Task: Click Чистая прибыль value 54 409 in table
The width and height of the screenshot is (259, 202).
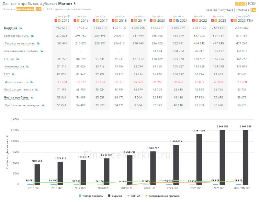Action: click(81, 98)
